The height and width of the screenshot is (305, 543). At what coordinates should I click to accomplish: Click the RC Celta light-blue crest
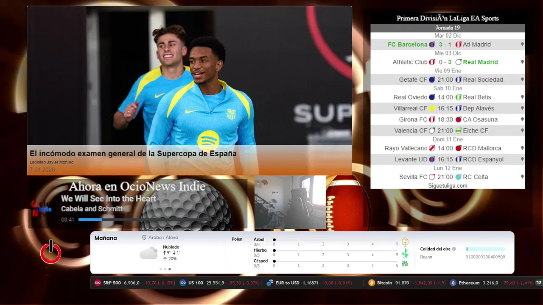pyautogui.click(x=458, y=177)
